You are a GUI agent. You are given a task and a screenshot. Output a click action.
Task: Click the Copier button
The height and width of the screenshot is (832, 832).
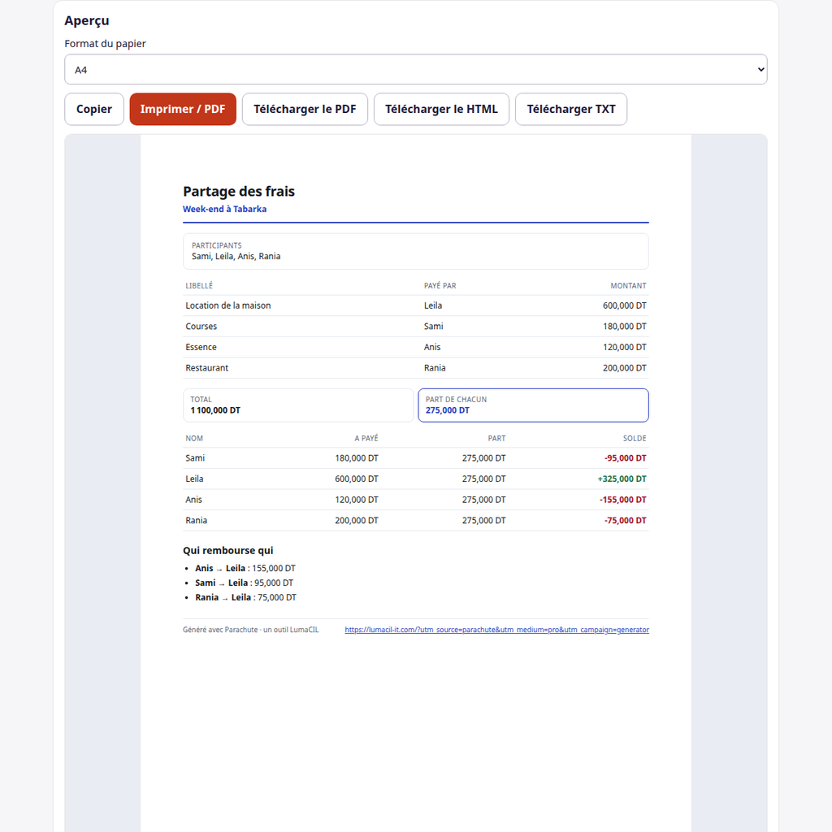coord(94,110)
